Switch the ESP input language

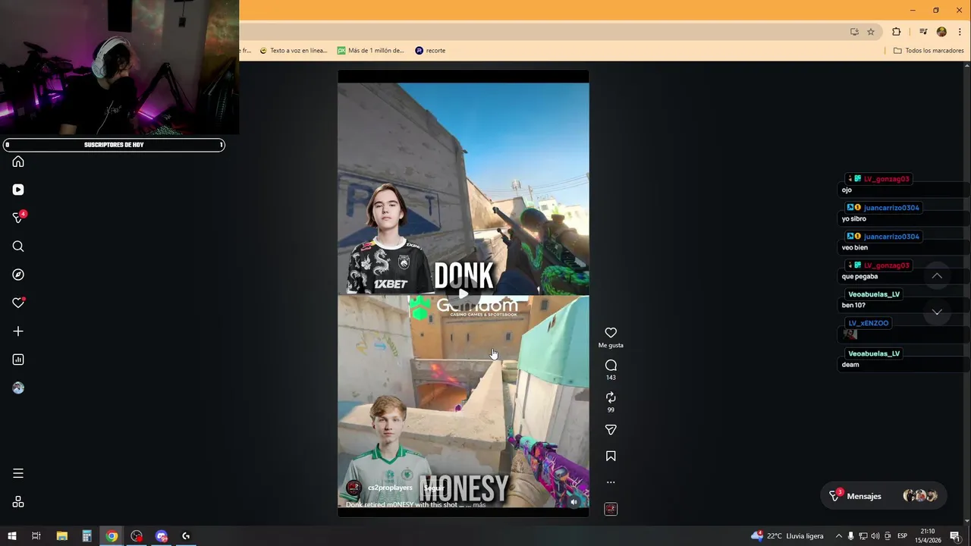(x=902, y=536)
